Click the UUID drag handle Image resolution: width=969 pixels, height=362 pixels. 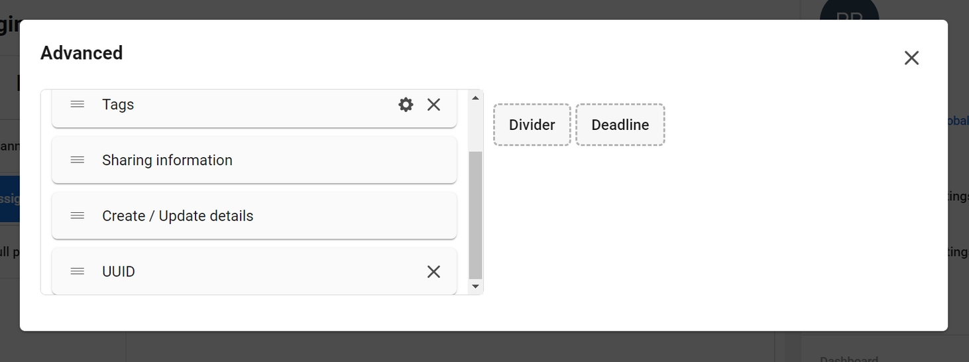(78, 272)
